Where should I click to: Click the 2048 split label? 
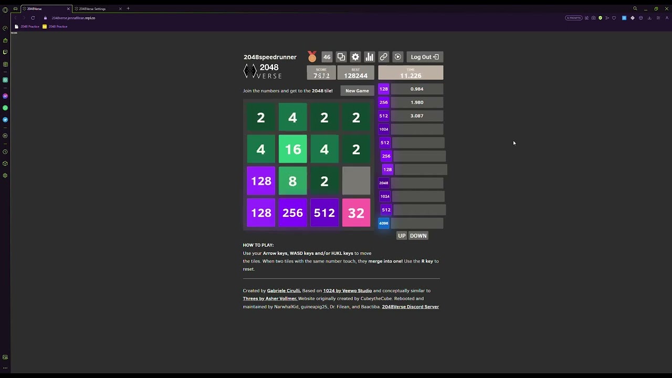point(384,183)
